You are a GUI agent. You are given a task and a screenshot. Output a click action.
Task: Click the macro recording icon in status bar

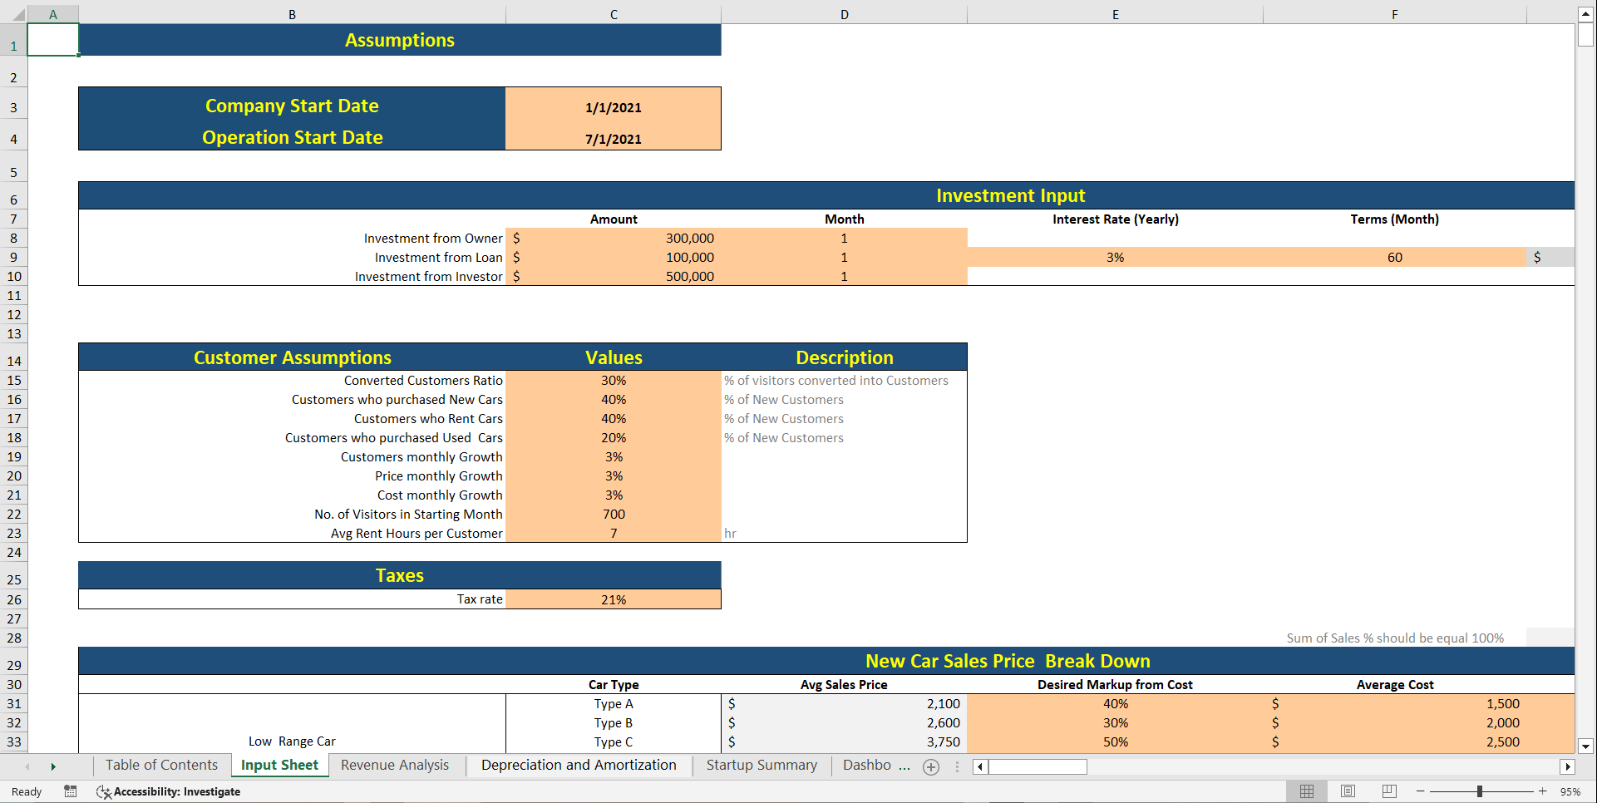[71, 791]
